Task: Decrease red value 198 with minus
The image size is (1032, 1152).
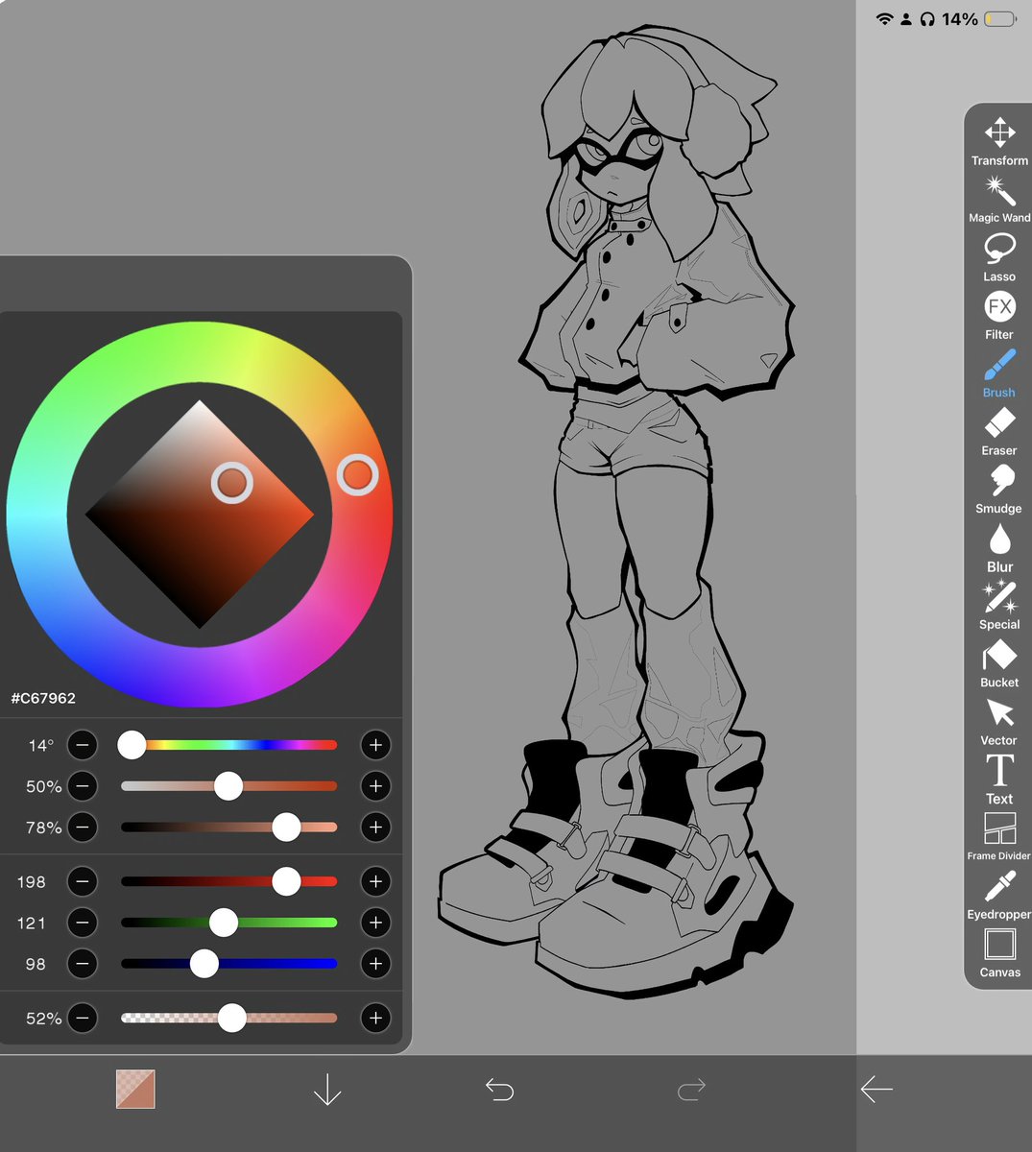Action: (83, 881)
